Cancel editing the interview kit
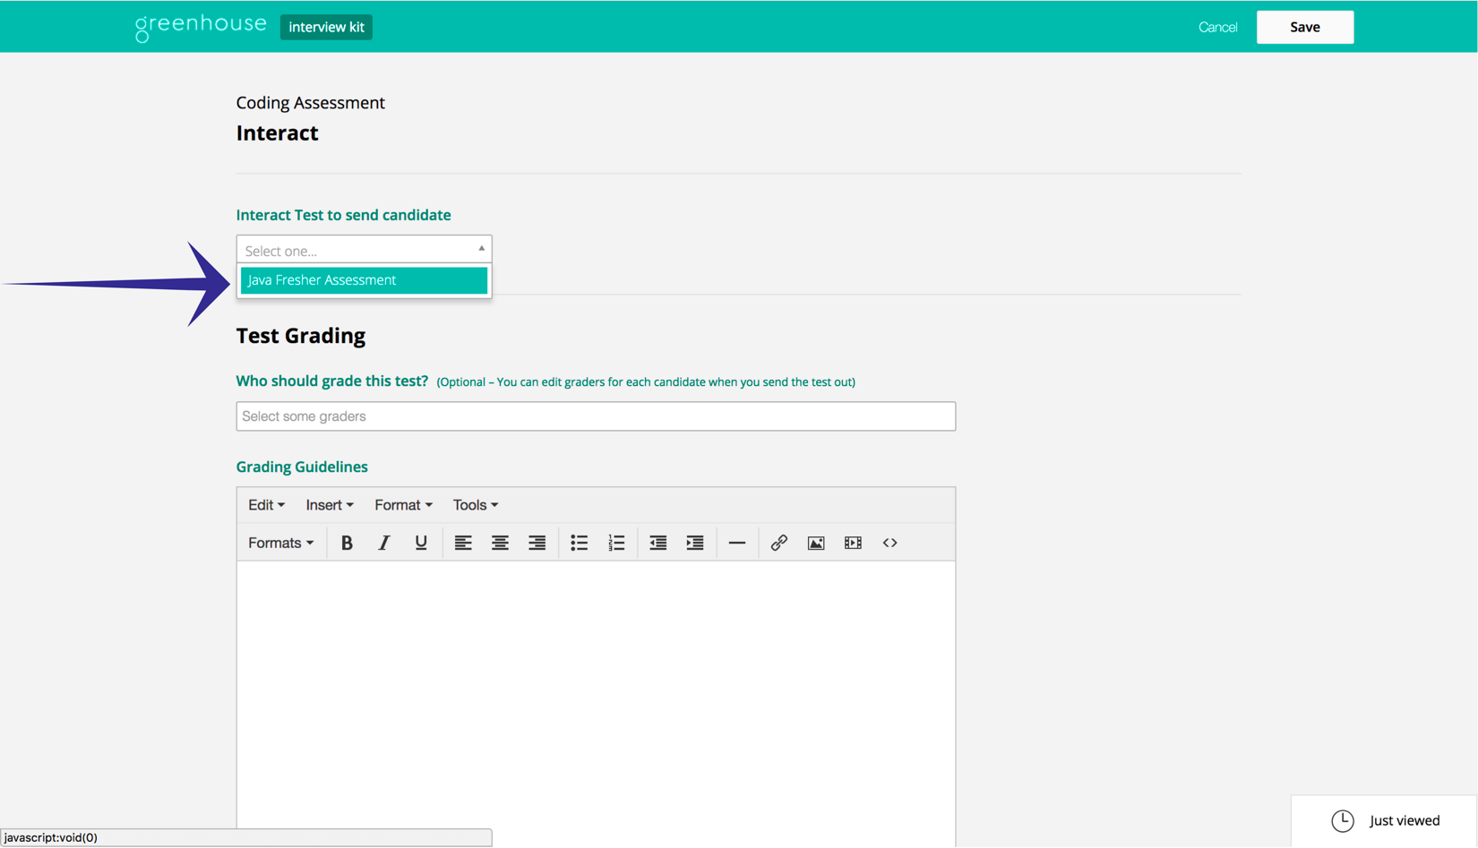 1218,27
